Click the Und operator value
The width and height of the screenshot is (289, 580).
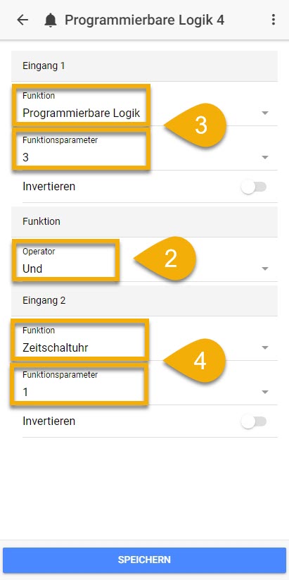point(32,269)
